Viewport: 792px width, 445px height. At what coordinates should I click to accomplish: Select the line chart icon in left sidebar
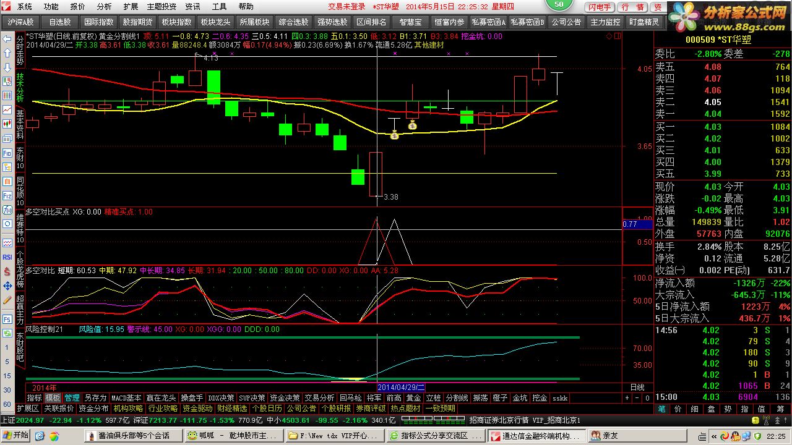point(7,110)
